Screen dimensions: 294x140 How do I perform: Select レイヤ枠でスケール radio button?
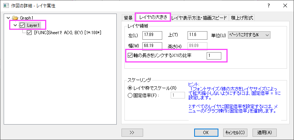(x=130, y=88)
